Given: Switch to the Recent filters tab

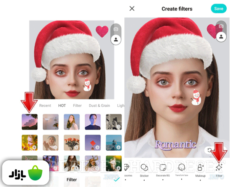Looking at the screenshot, I should 45,105.
